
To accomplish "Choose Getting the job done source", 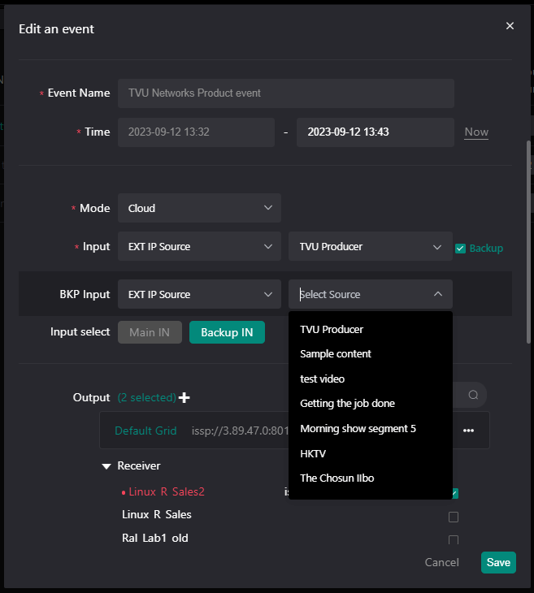I will (371, 404).
